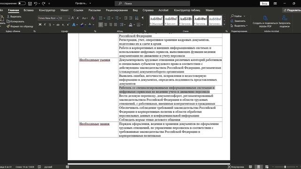
Task: Open the Ссылки tab
Action: tap(79, 10)
